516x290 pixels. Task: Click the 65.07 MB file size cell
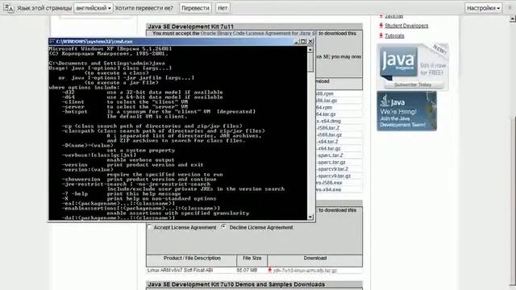click(247, 271)
